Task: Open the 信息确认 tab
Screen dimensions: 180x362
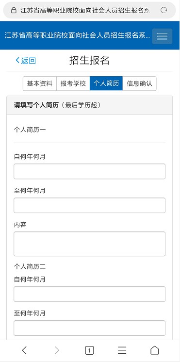Action: click(x=139, y=83)
